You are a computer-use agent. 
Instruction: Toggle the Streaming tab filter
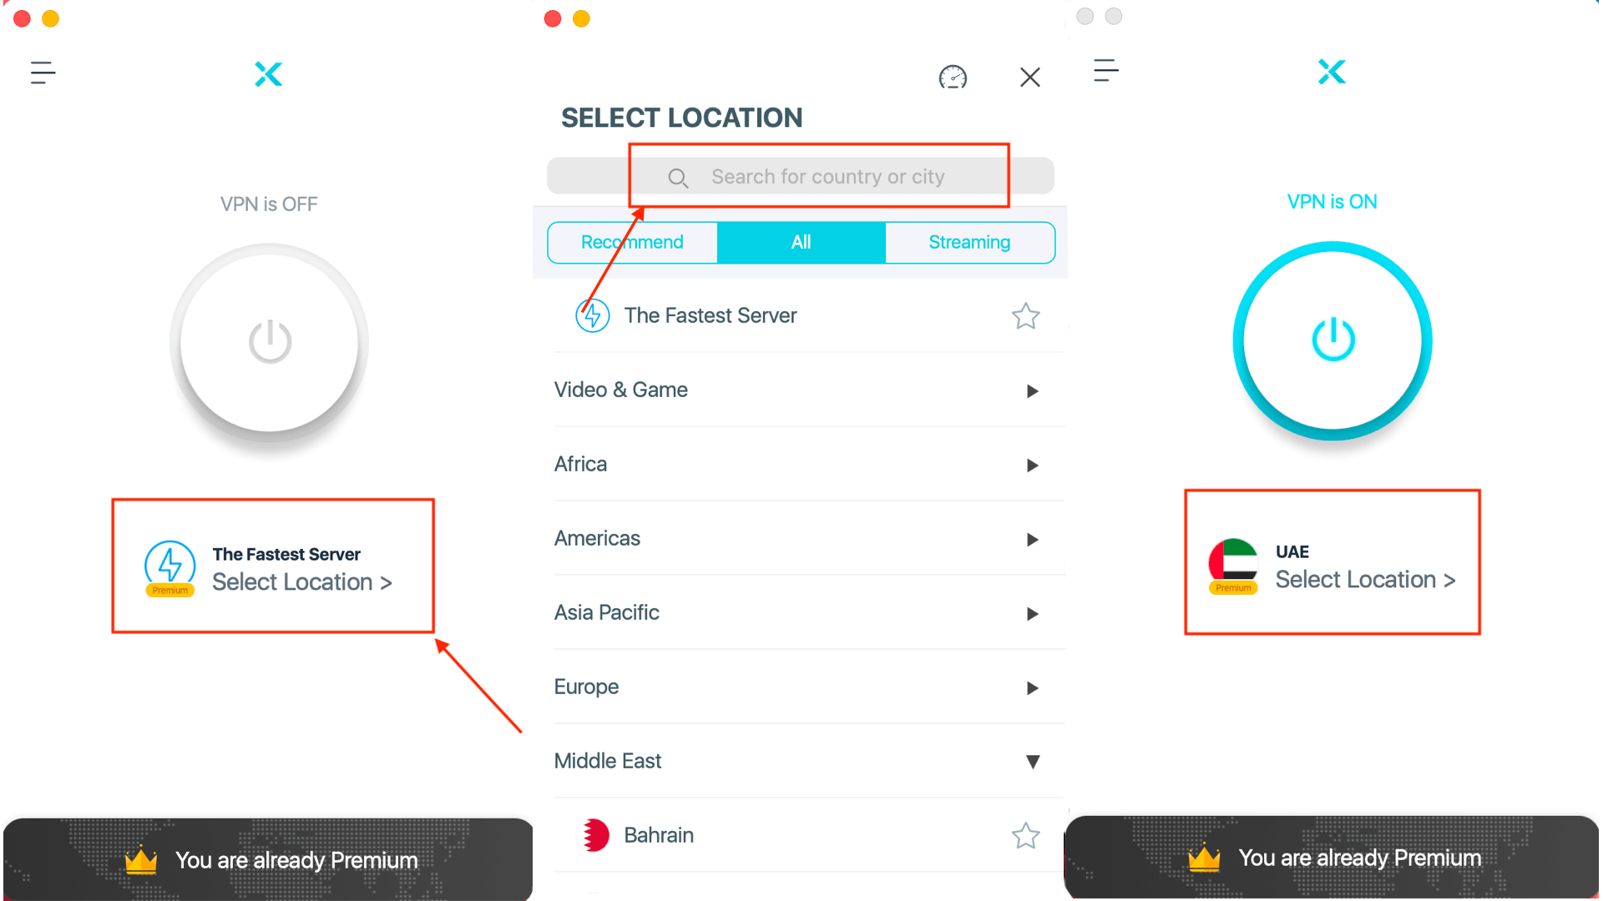tap(968, 242)
